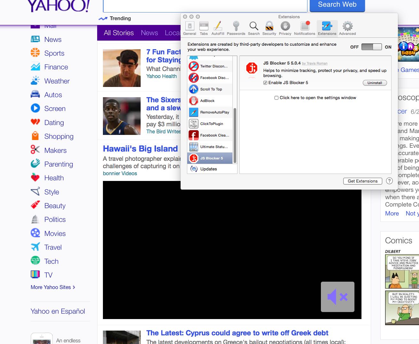Click the Makers scissors icon

35,150
